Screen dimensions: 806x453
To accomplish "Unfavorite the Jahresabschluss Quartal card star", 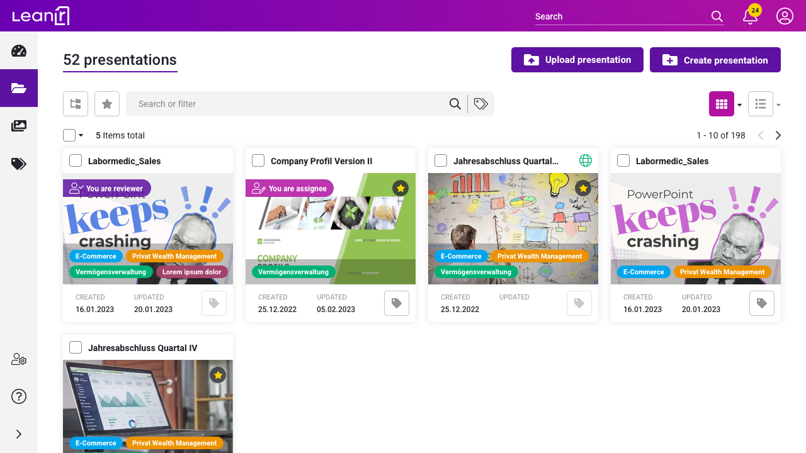I will pyautogui.click(x=582, y=188).
